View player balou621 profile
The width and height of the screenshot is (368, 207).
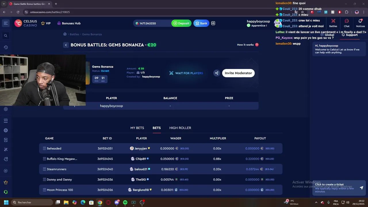click(x=140, y=169)
